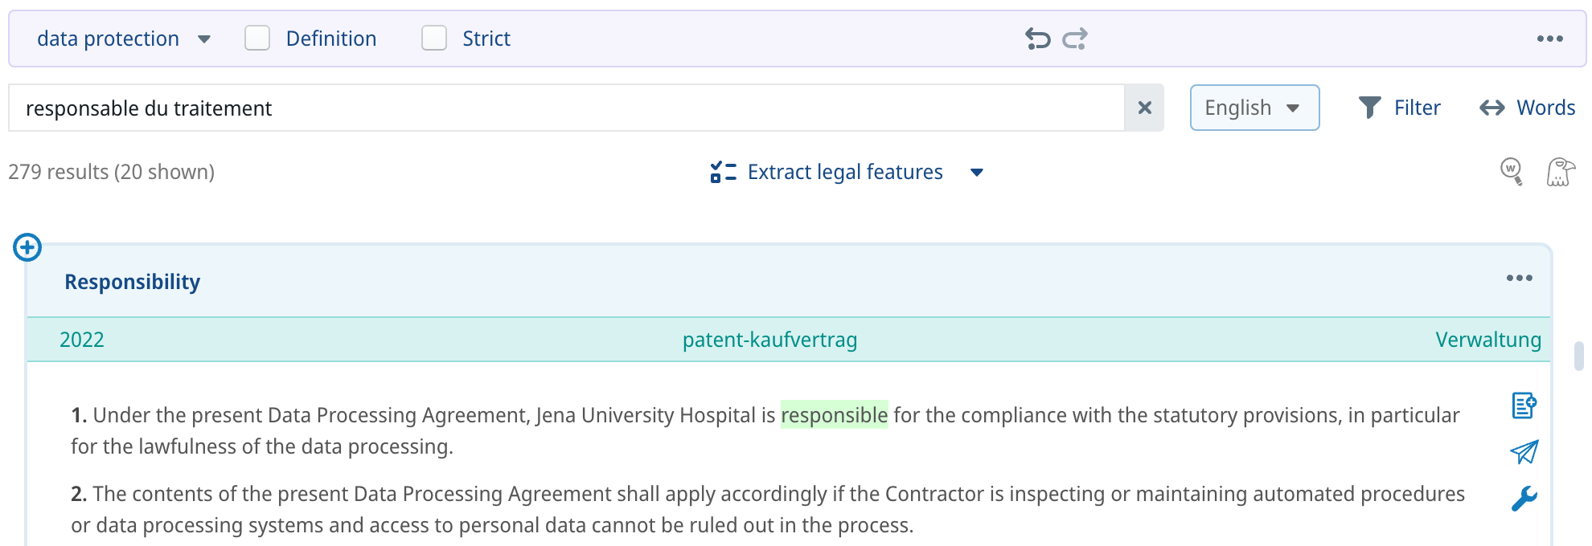Toggle the Strict checkbox
1592x546 pixels.
[x=434, y=39]
